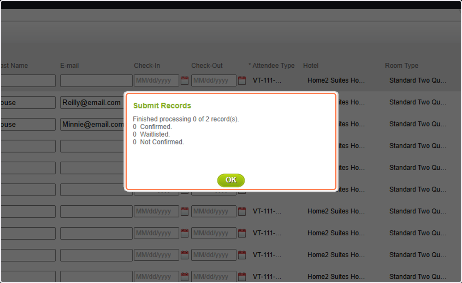
Task: Click the last name field in Reilly's row
Action: [x=28, y=103]
